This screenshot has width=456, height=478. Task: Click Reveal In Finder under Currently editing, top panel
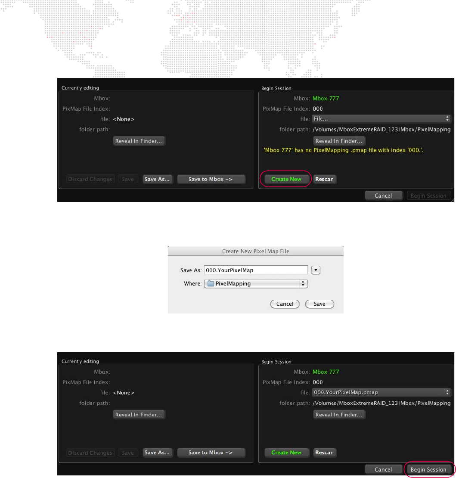[139, 141]
